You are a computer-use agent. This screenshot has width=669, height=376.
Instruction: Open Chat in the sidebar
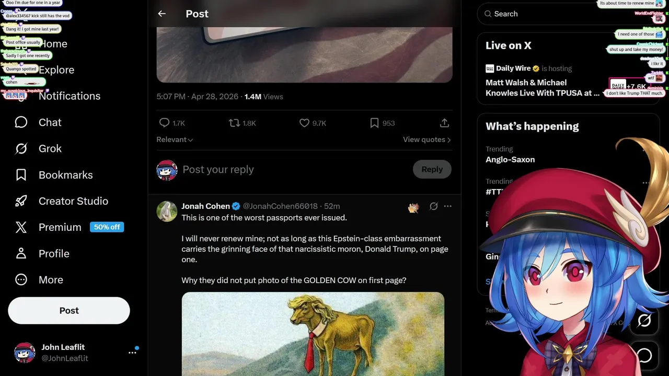[x=21, y=122]
